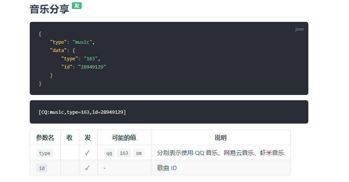Select the "id": "28949129" code line
349x182 pixels.
(84, 67)
